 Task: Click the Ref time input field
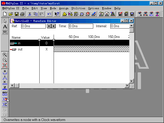click(33, 26)
